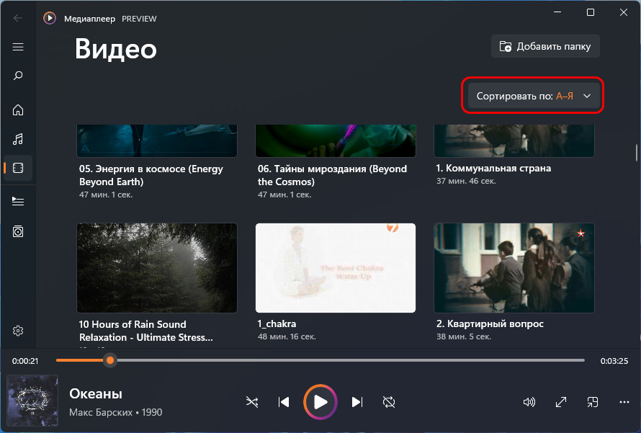Open Settings gear in sidebar
This screenshot has width=641, height=433.
pyautogui.click(x=17, y=331)
